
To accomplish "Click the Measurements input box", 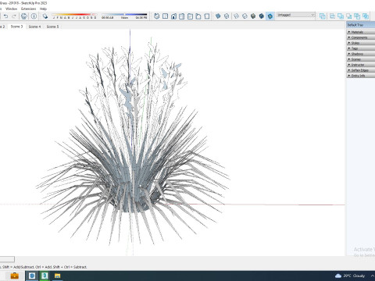I will pos(7,259).
